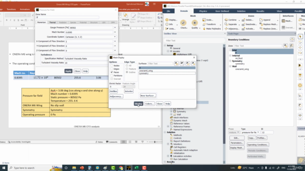This screenshot has width=305, height=171.
Task: Click the Mesh Info icon
Action: (x=167, y=24)
